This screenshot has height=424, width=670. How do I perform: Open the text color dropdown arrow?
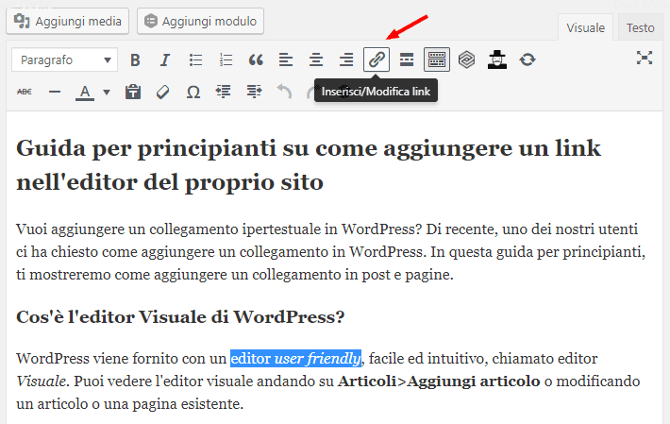click(x=107, y=92)
